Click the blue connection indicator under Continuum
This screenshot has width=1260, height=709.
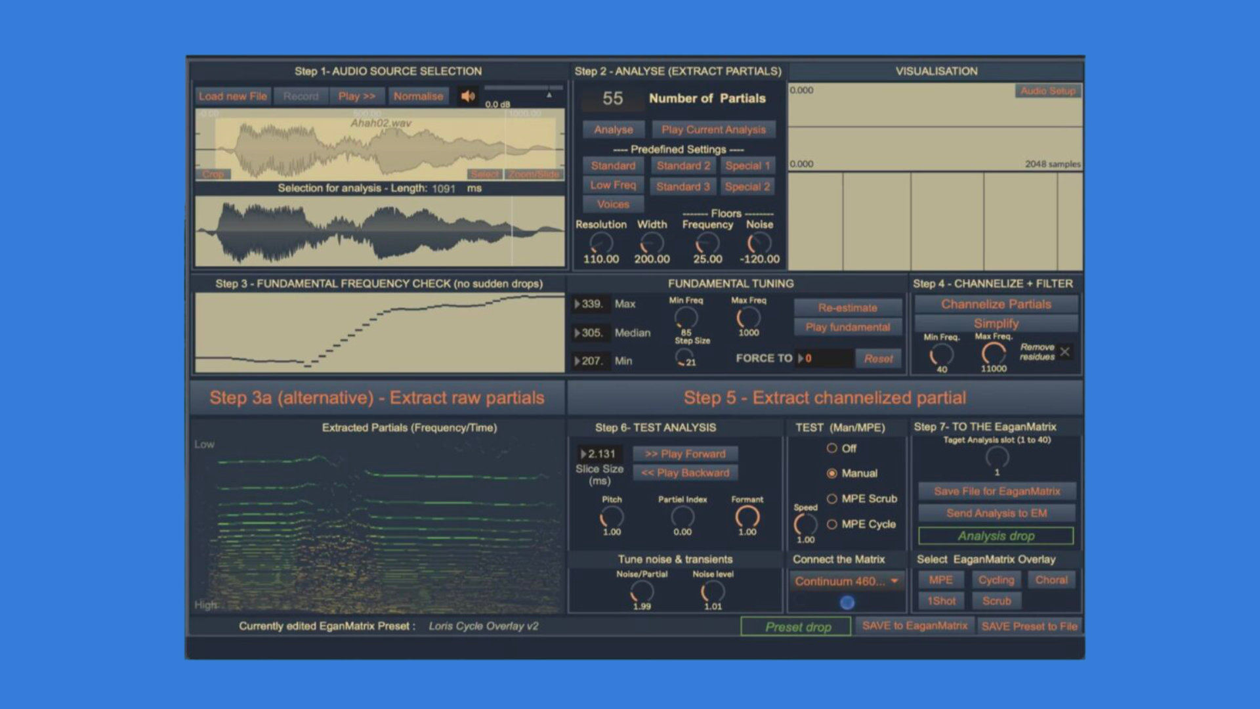point(847,603)
